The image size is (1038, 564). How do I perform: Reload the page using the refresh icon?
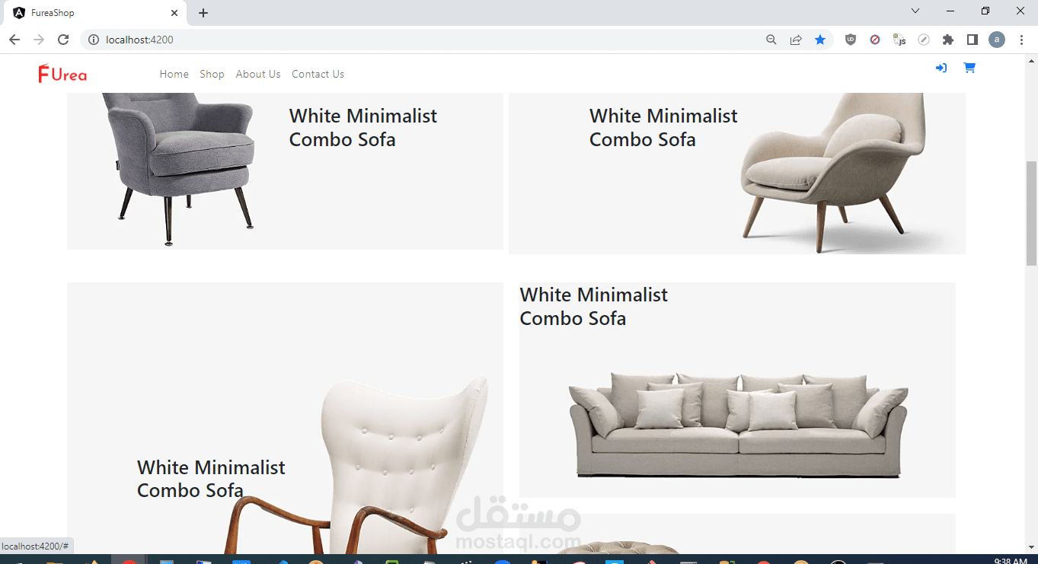click(x=63, y=40)
